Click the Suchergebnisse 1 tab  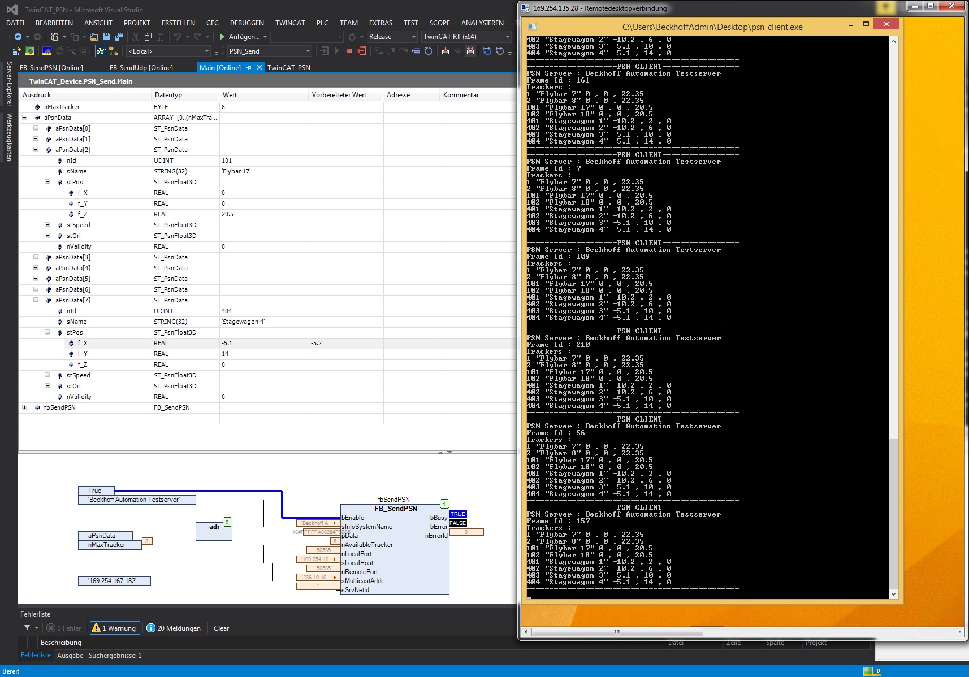115,656
